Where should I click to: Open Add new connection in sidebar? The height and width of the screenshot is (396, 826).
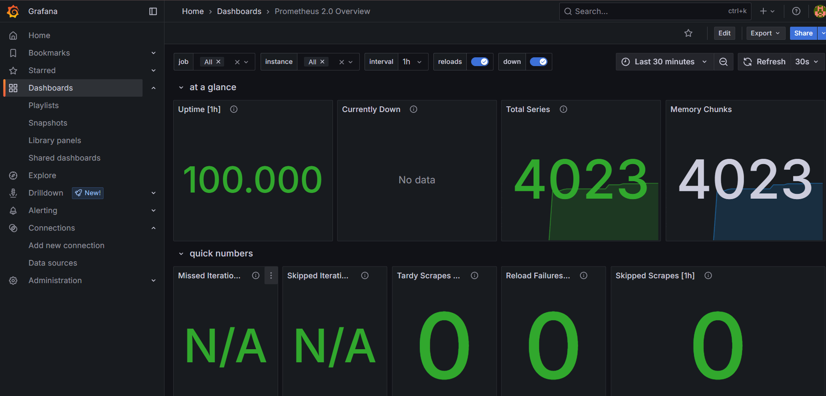coord(66,245)
